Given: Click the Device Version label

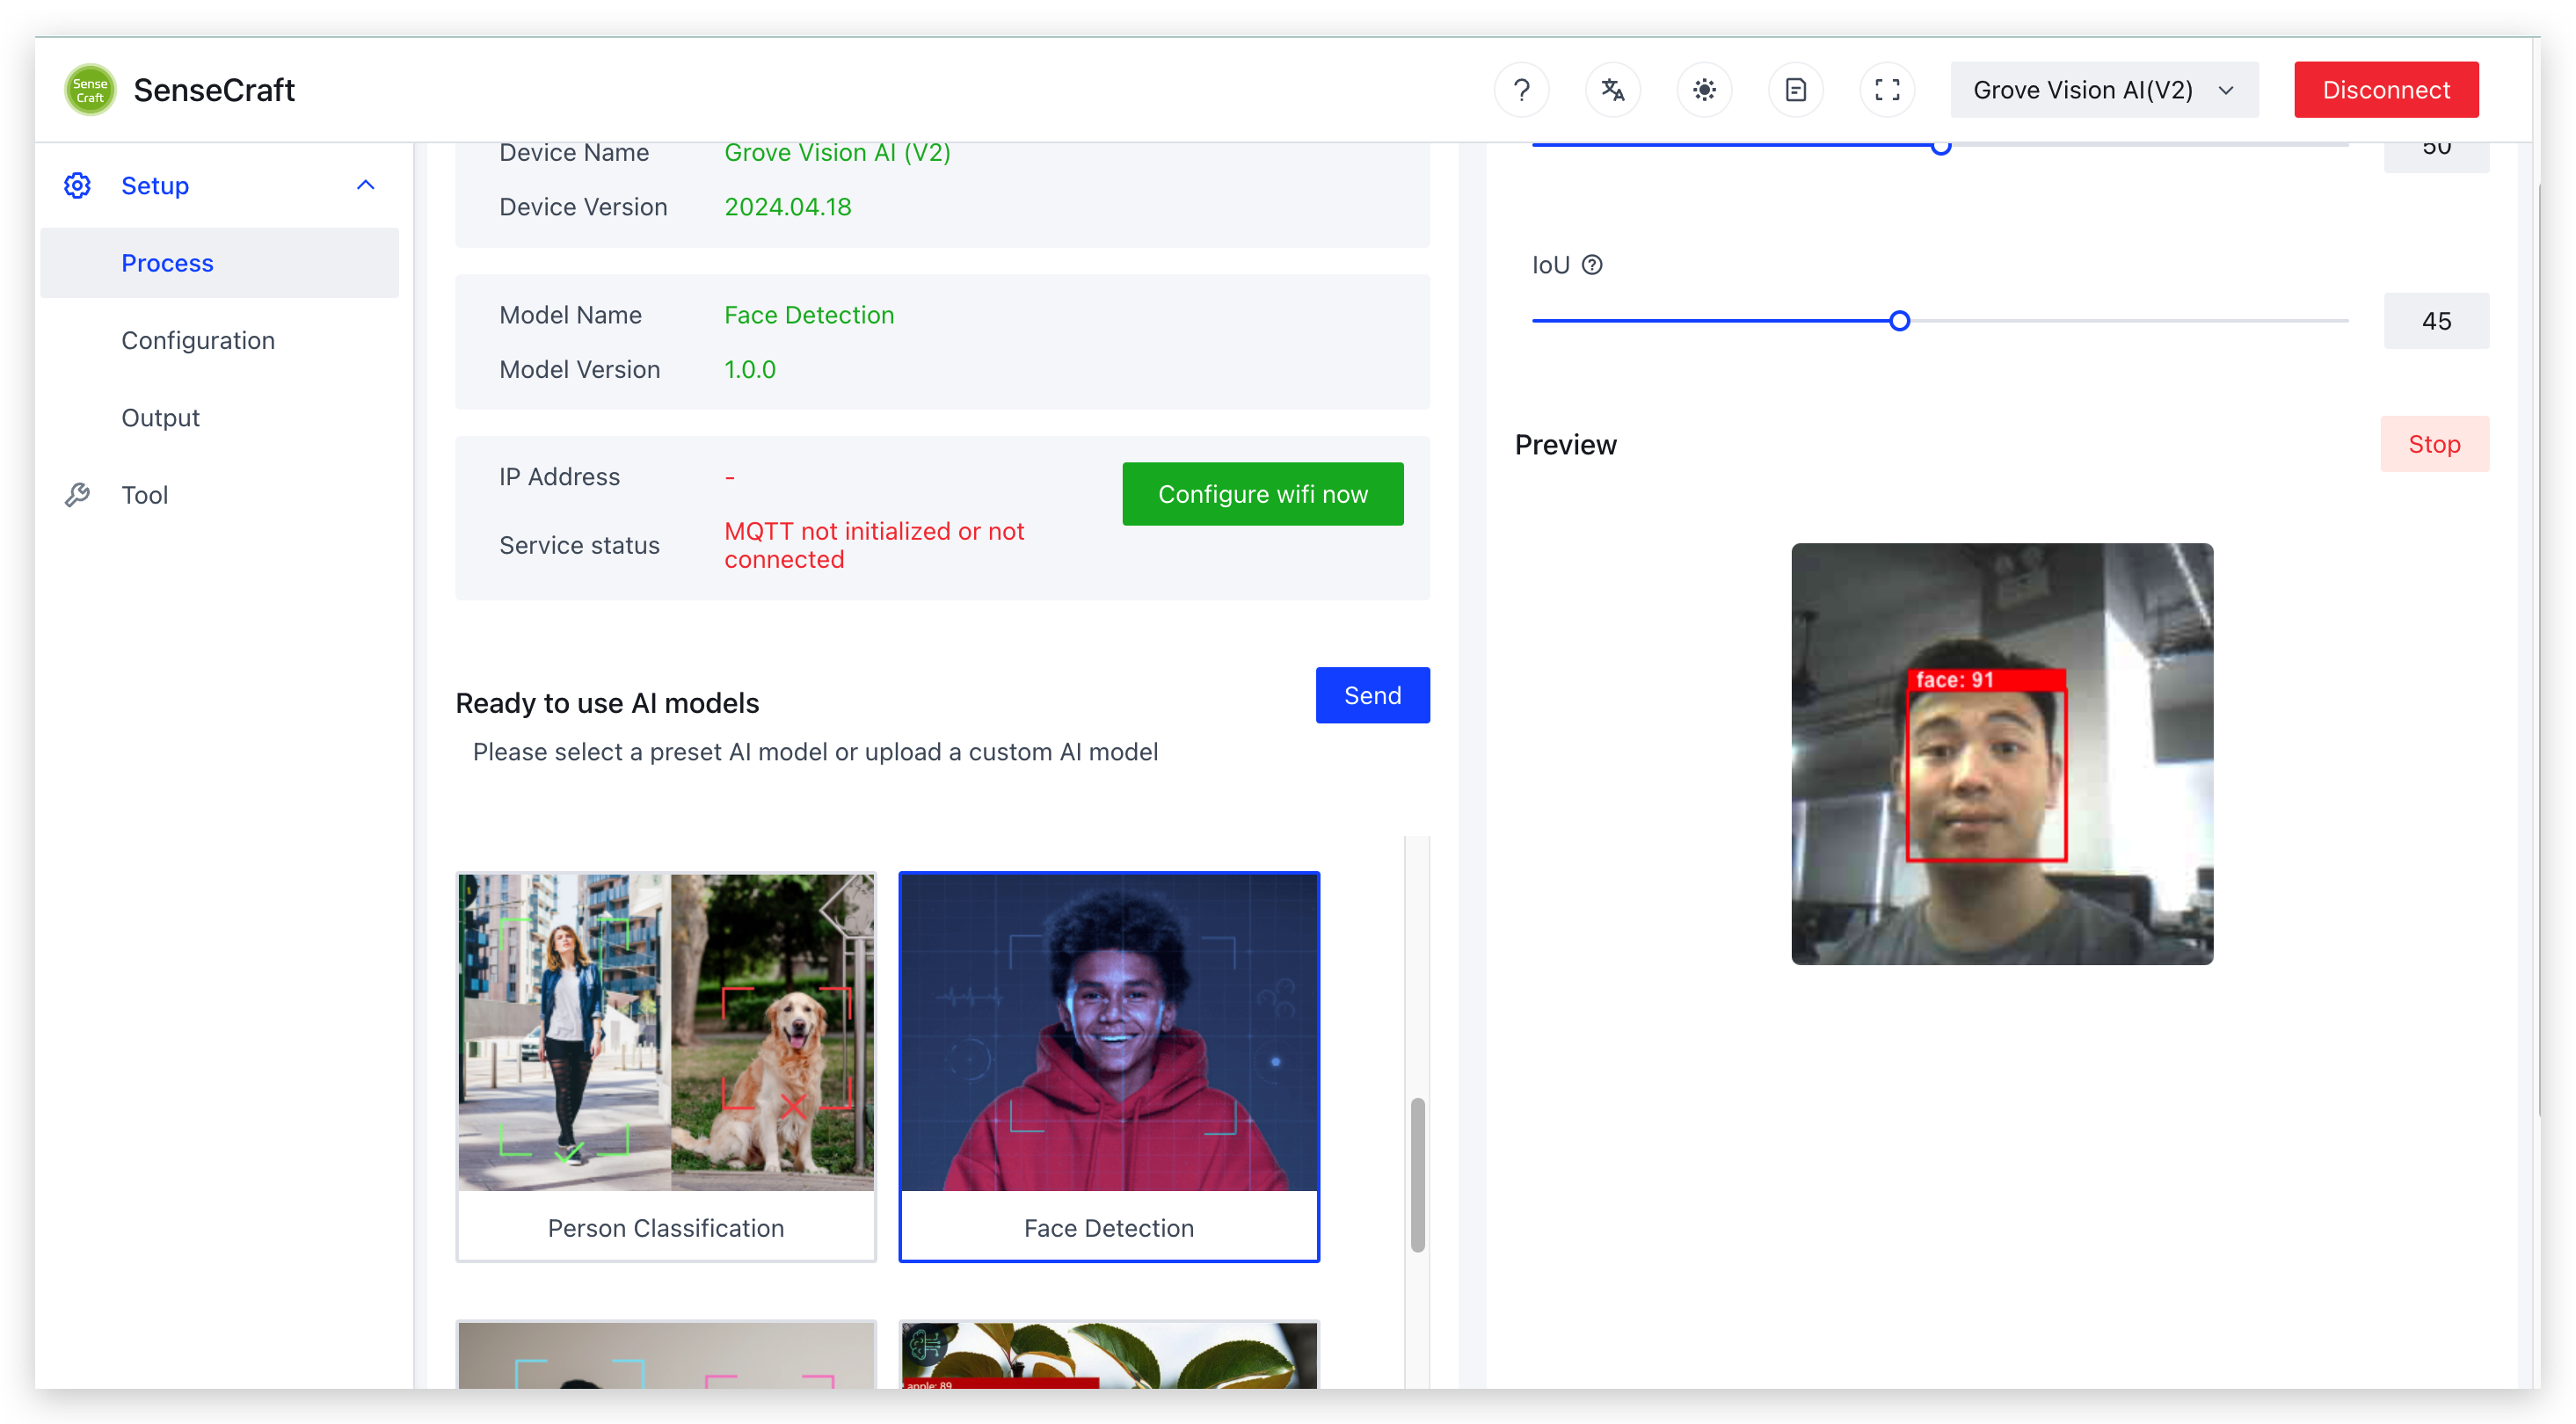Looking at the screenshot, I should pyautogui.click(x=583, y=207).
